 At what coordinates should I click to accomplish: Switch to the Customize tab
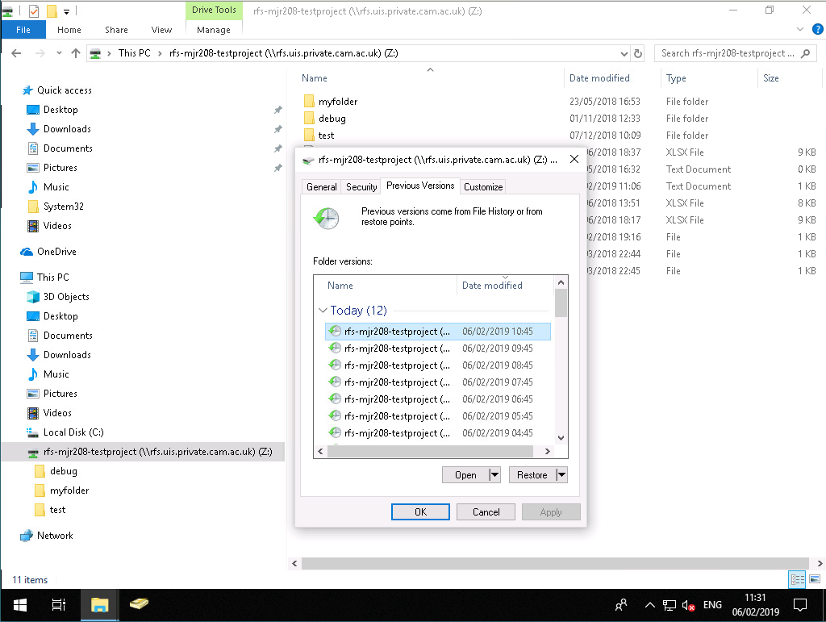click(x=483, y=186)
